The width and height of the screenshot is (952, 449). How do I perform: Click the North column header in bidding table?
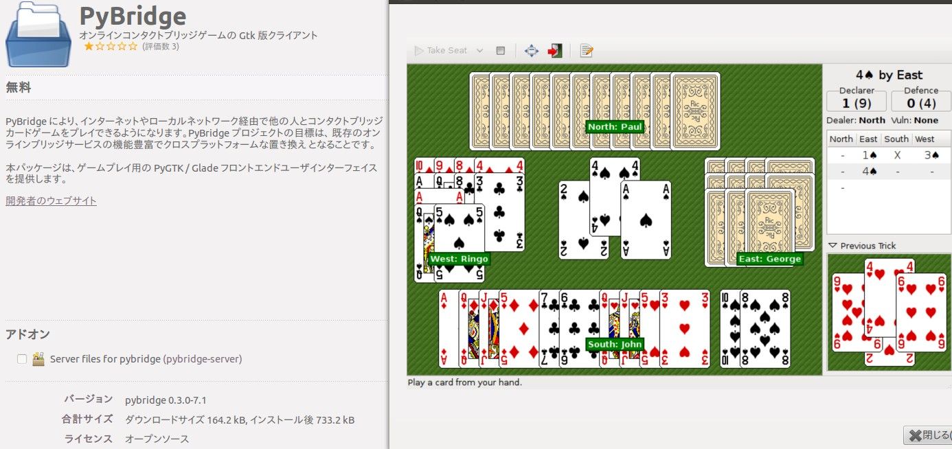pyautogui.click(x=841, y=139)
